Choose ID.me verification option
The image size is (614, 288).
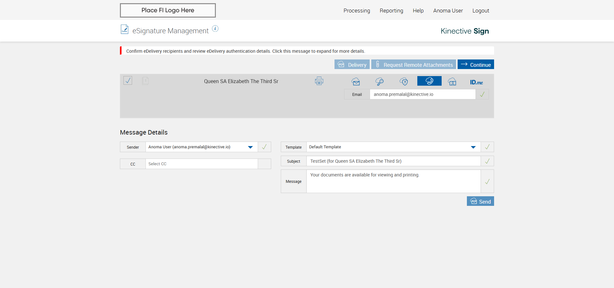(476, 82)
